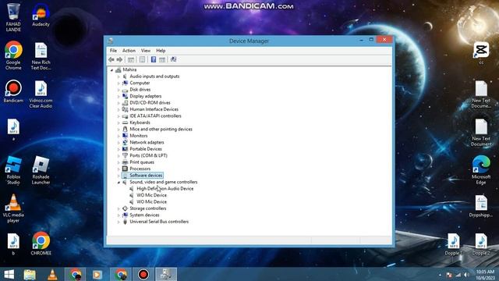
Task: Select IDE ATA/ATAPI controllers label
Action: click(x=155, y=116)
